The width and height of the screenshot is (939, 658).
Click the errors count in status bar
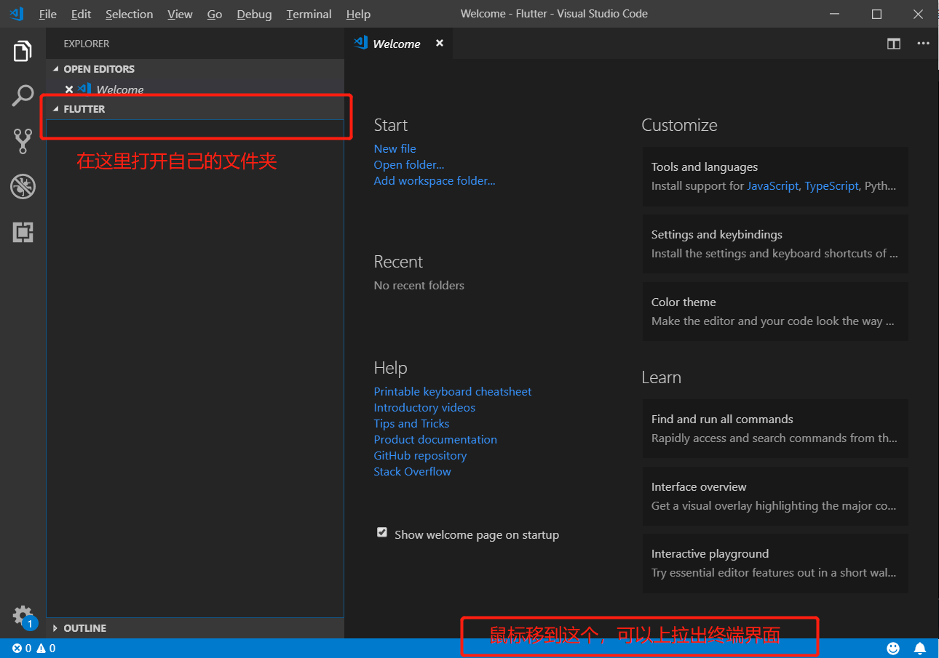[22, 649]
